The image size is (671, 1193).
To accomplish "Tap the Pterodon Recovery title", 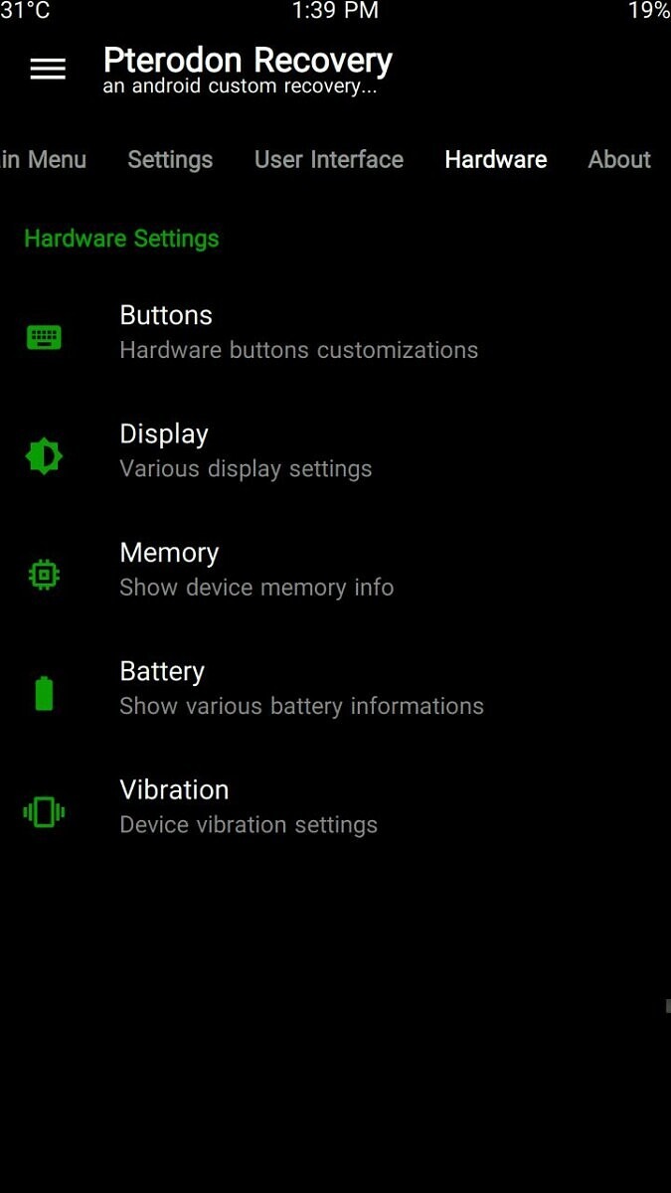I will pos(248,61).
